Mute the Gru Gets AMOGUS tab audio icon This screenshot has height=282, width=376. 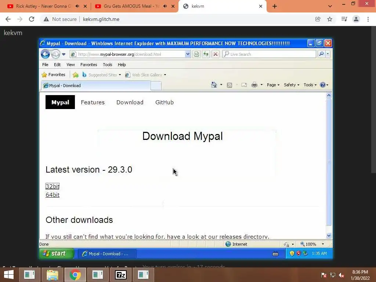click(x=165, y=6)
